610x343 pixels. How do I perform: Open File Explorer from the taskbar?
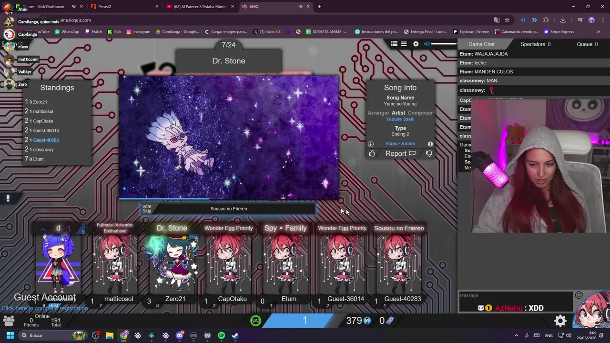coord(110,335)
